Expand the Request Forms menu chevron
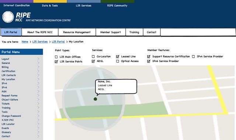Image resolution: width=236 pixels, height=140 pixels. [x=38, y=96]
